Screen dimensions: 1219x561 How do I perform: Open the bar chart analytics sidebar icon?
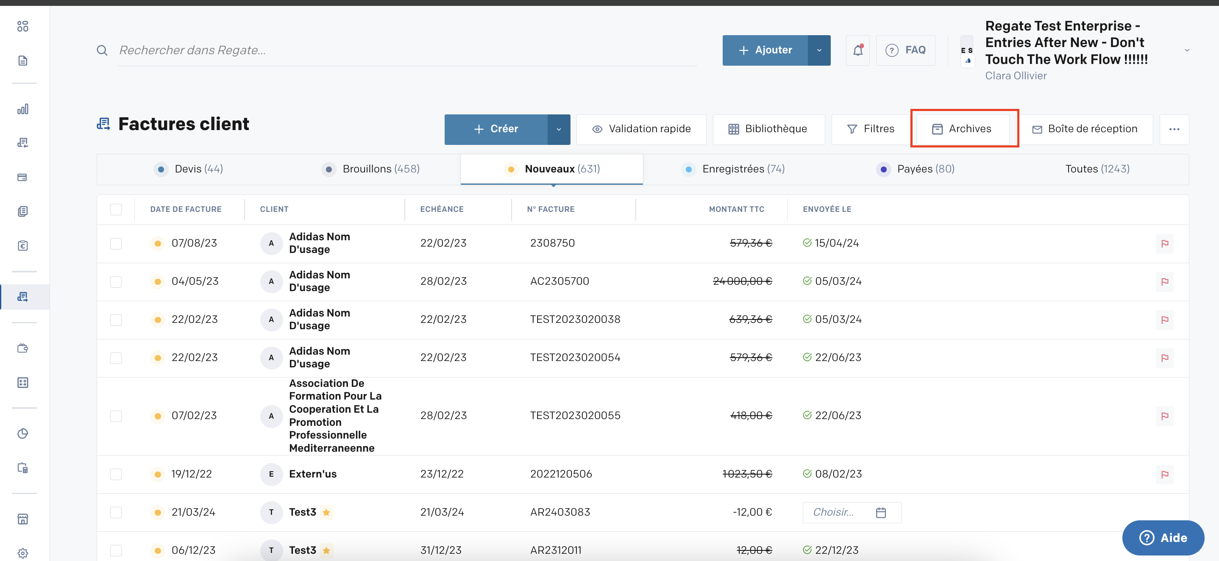[x=23, y=109]
